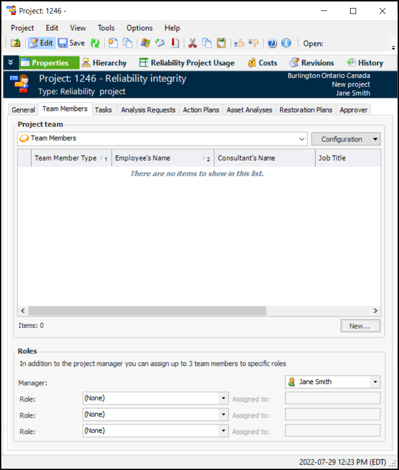Viewport: 399px width, 470px height.
Task: Click the New... button
Action: [361, 326]
